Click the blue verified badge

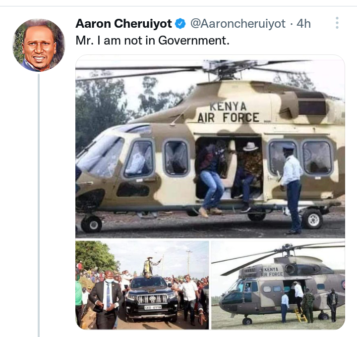(x=180, y=24)
